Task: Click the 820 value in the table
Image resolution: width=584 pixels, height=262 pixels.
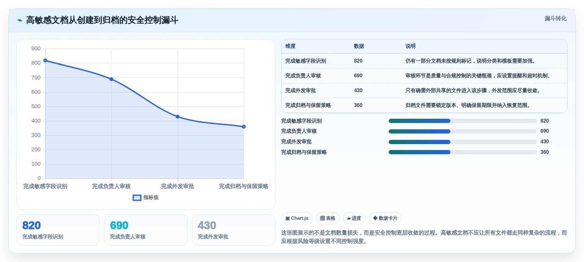Action: tap(358, 61)
